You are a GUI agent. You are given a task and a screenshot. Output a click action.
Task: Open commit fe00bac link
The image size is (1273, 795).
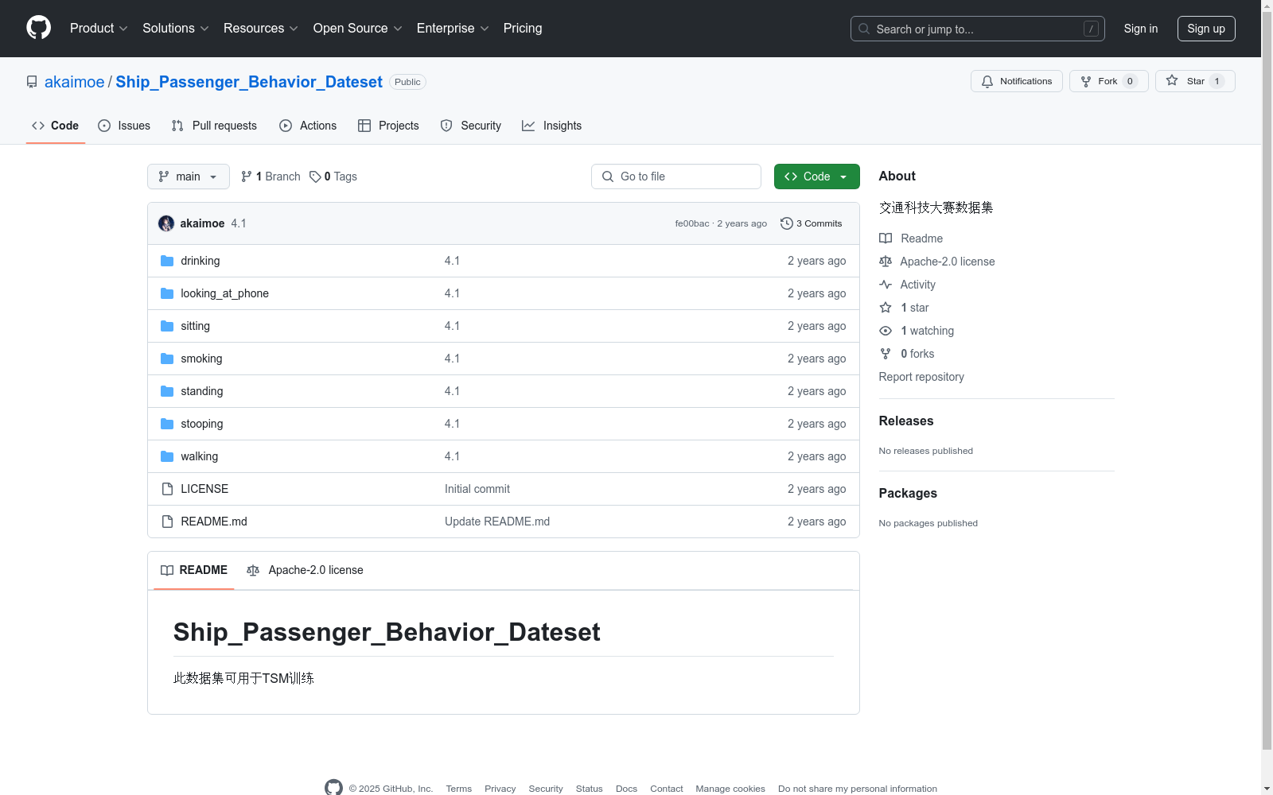692,223
